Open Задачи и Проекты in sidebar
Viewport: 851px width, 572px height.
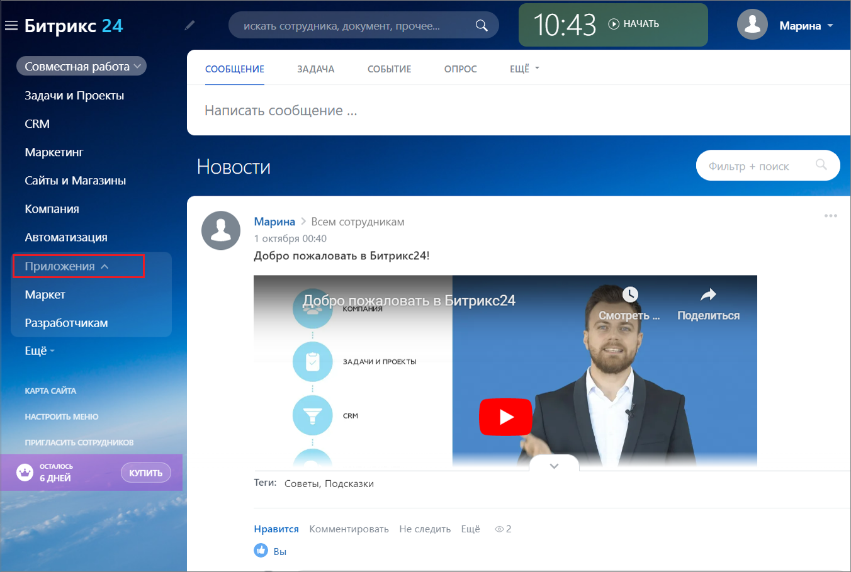[74, 96]
